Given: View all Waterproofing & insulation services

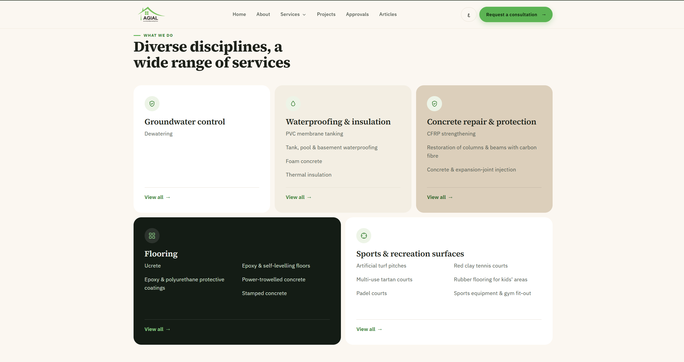Looking at the screenshot, I should (x=298, y=197).
